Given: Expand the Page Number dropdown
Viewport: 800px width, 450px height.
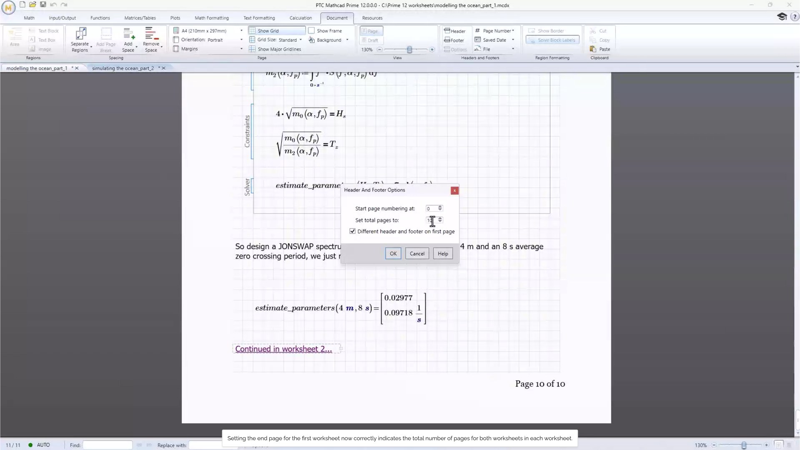Looking at the screenshot, I should coord(513,31).
